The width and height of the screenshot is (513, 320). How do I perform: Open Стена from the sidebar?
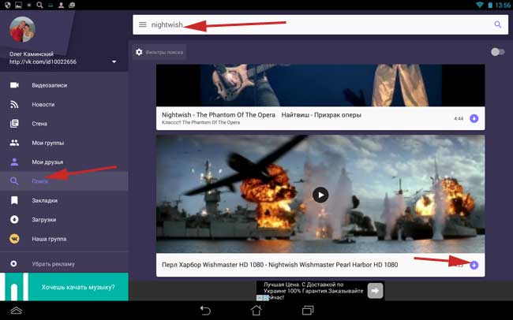point(39,124)
